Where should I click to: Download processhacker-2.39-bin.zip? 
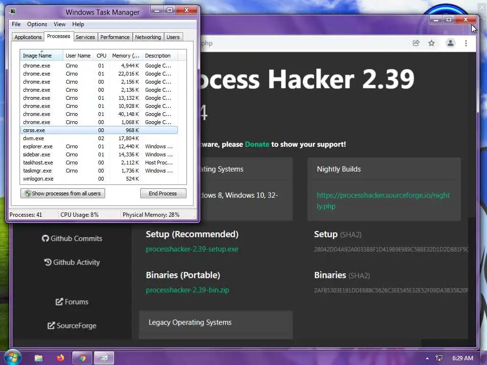(187, 290)
